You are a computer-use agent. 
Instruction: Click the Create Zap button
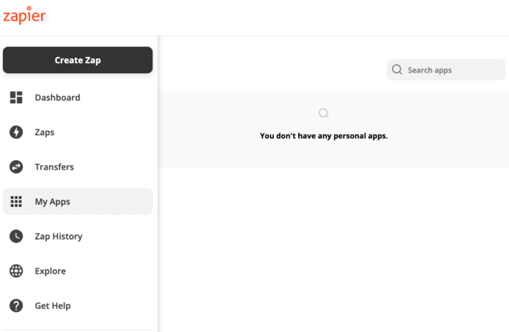coord(78,60)
